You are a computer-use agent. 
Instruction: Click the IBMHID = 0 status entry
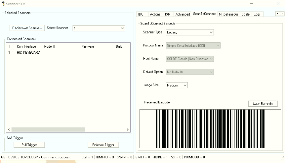(x=105, y=157)
